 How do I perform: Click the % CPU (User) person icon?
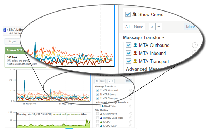point(101,126)
